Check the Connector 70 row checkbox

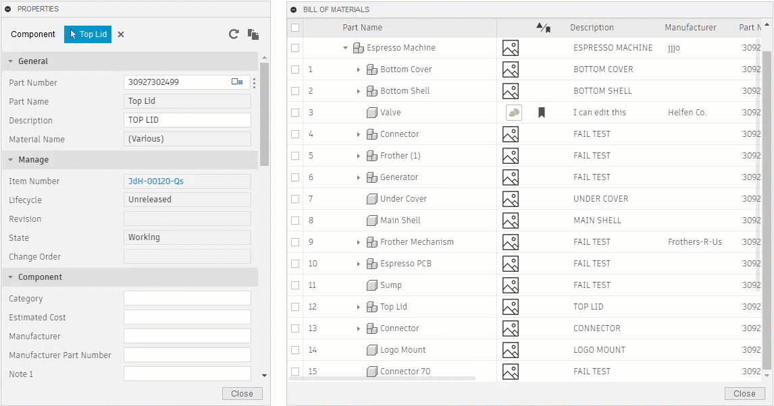295,372
